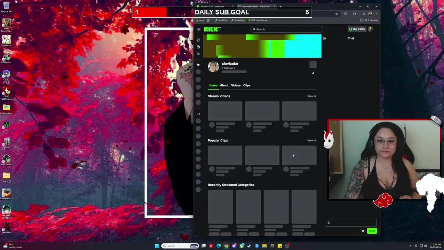Select the Speccy desktop icon

click(x=6, y=143)
